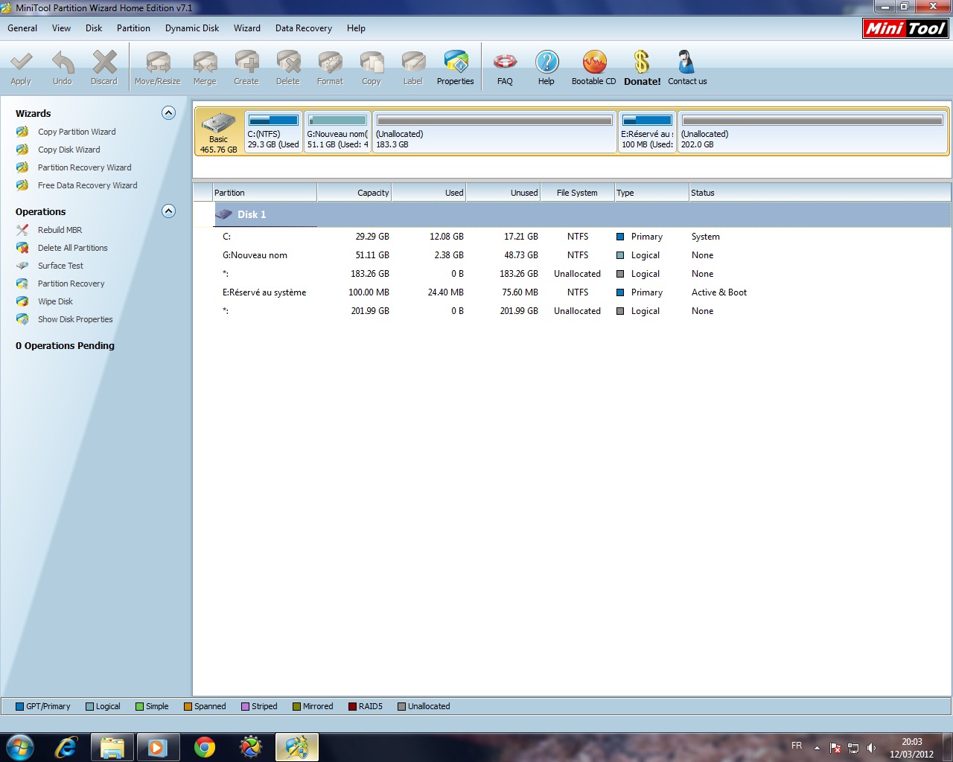Click the Discard X toolbar icon
Image resolution: width=953 pixels, height=762 pixels.
pyautogui.click(x=104, y=68)
